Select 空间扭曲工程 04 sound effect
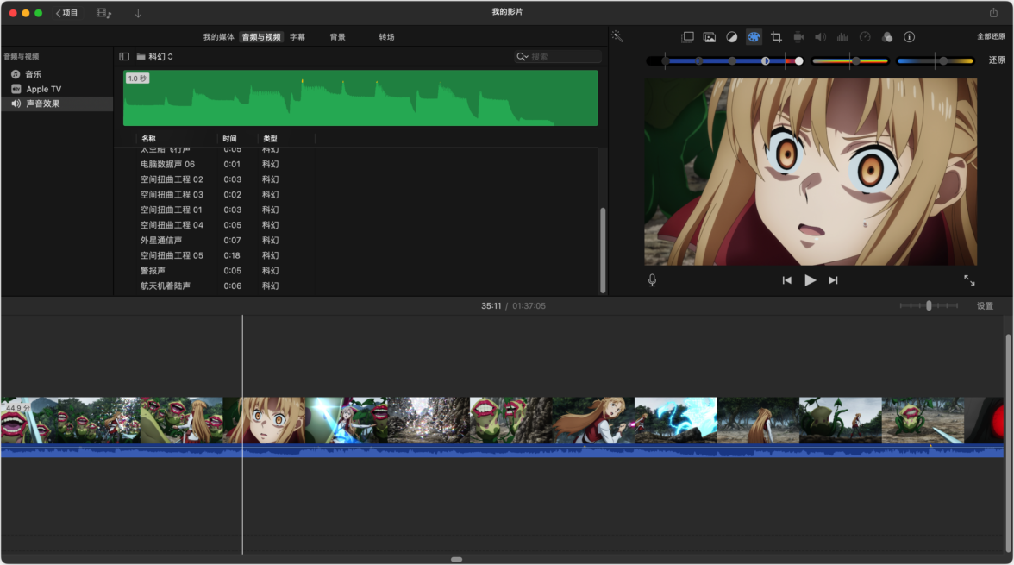The height and width of the screenshot is (565, 1014). click(172, 225)
